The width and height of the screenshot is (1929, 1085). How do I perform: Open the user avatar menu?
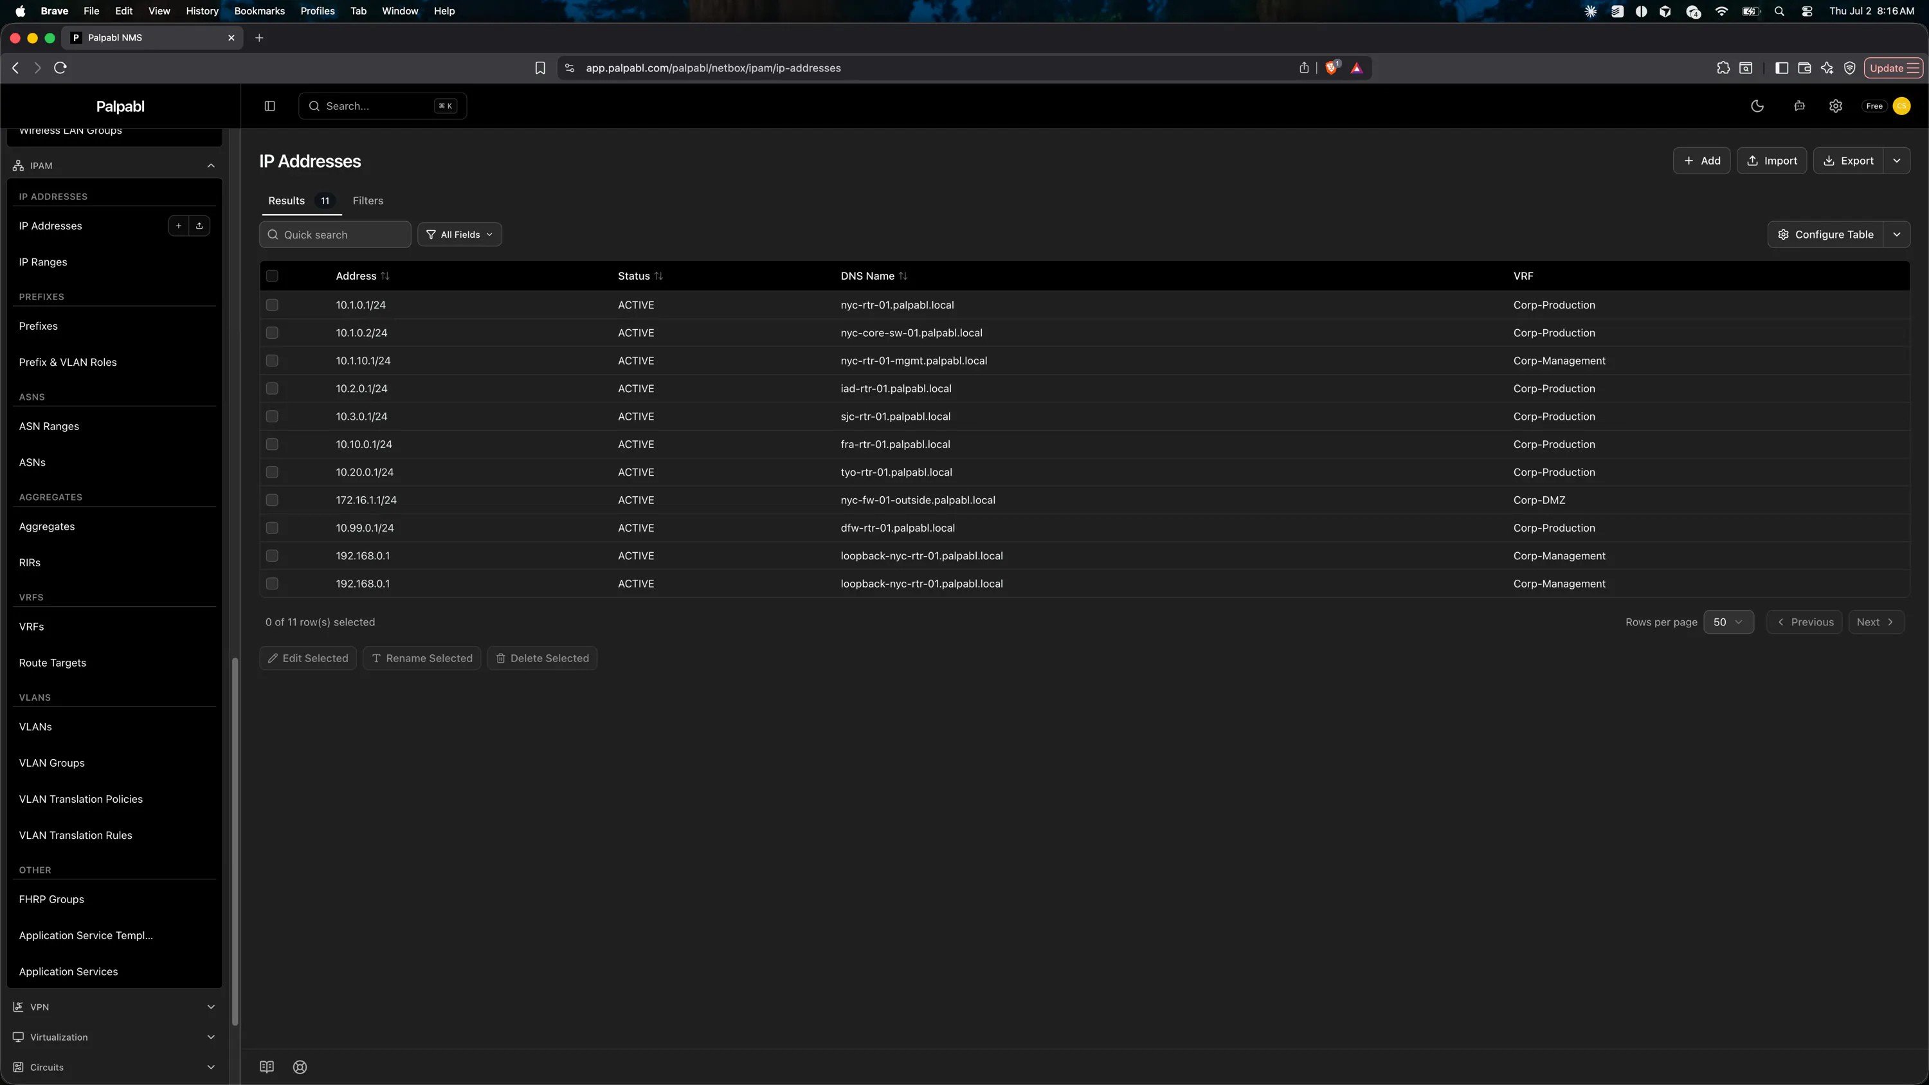[x=1901, y=105]
